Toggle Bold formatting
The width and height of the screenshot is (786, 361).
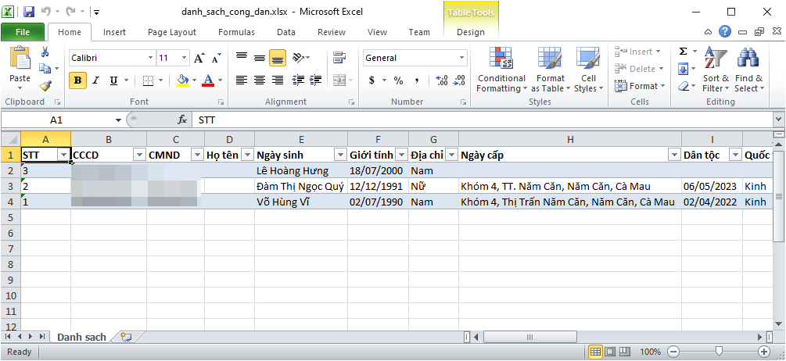click(x=77, y=80)
